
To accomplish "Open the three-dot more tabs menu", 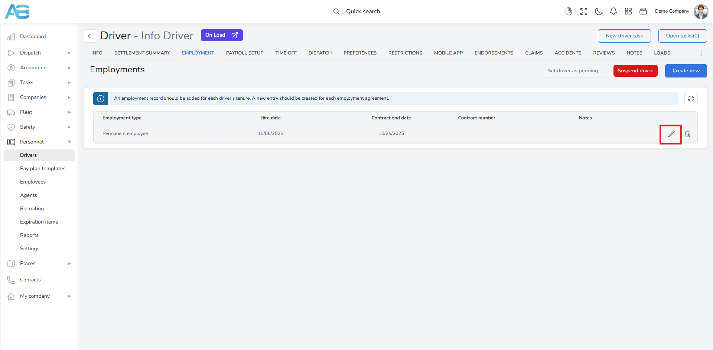I will (701, 53).
